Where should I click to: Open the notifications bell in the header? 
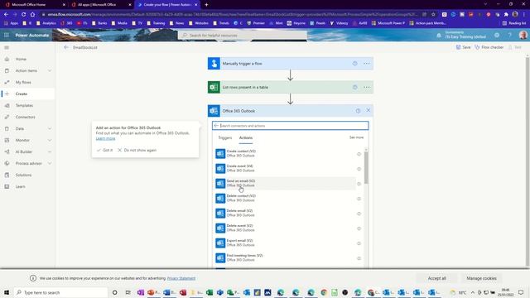coord(439,35)
